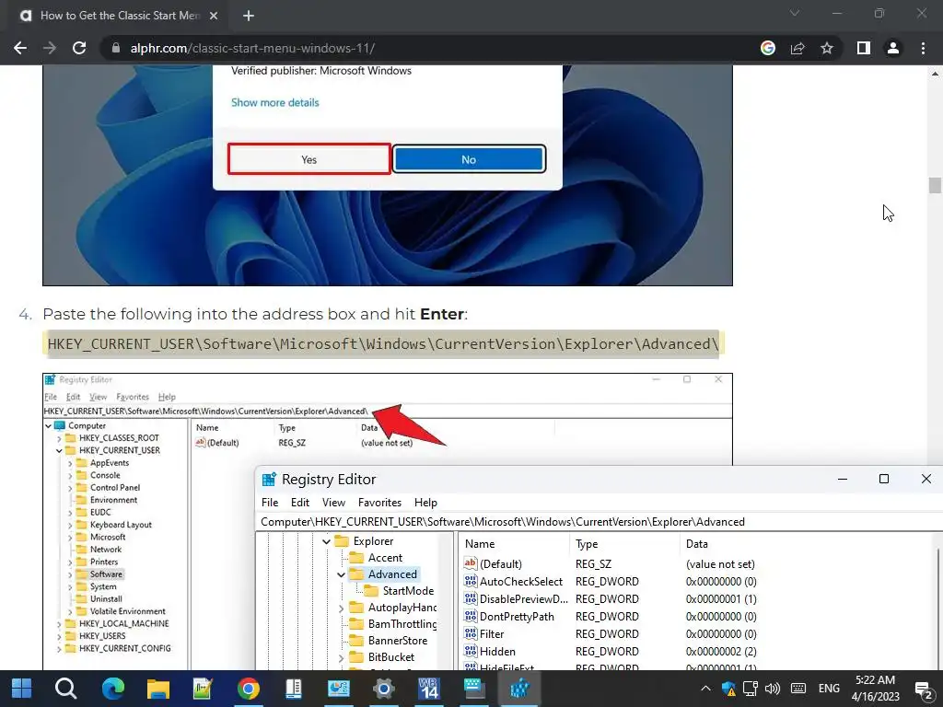943x707 pixels.
Task: Open the Windows Start menu
Action: tap(22, 689)
